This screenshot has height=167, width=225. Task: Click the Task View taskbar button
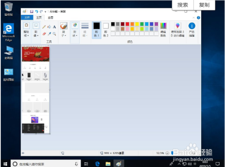pyautogui.click(x=86, y=164)
